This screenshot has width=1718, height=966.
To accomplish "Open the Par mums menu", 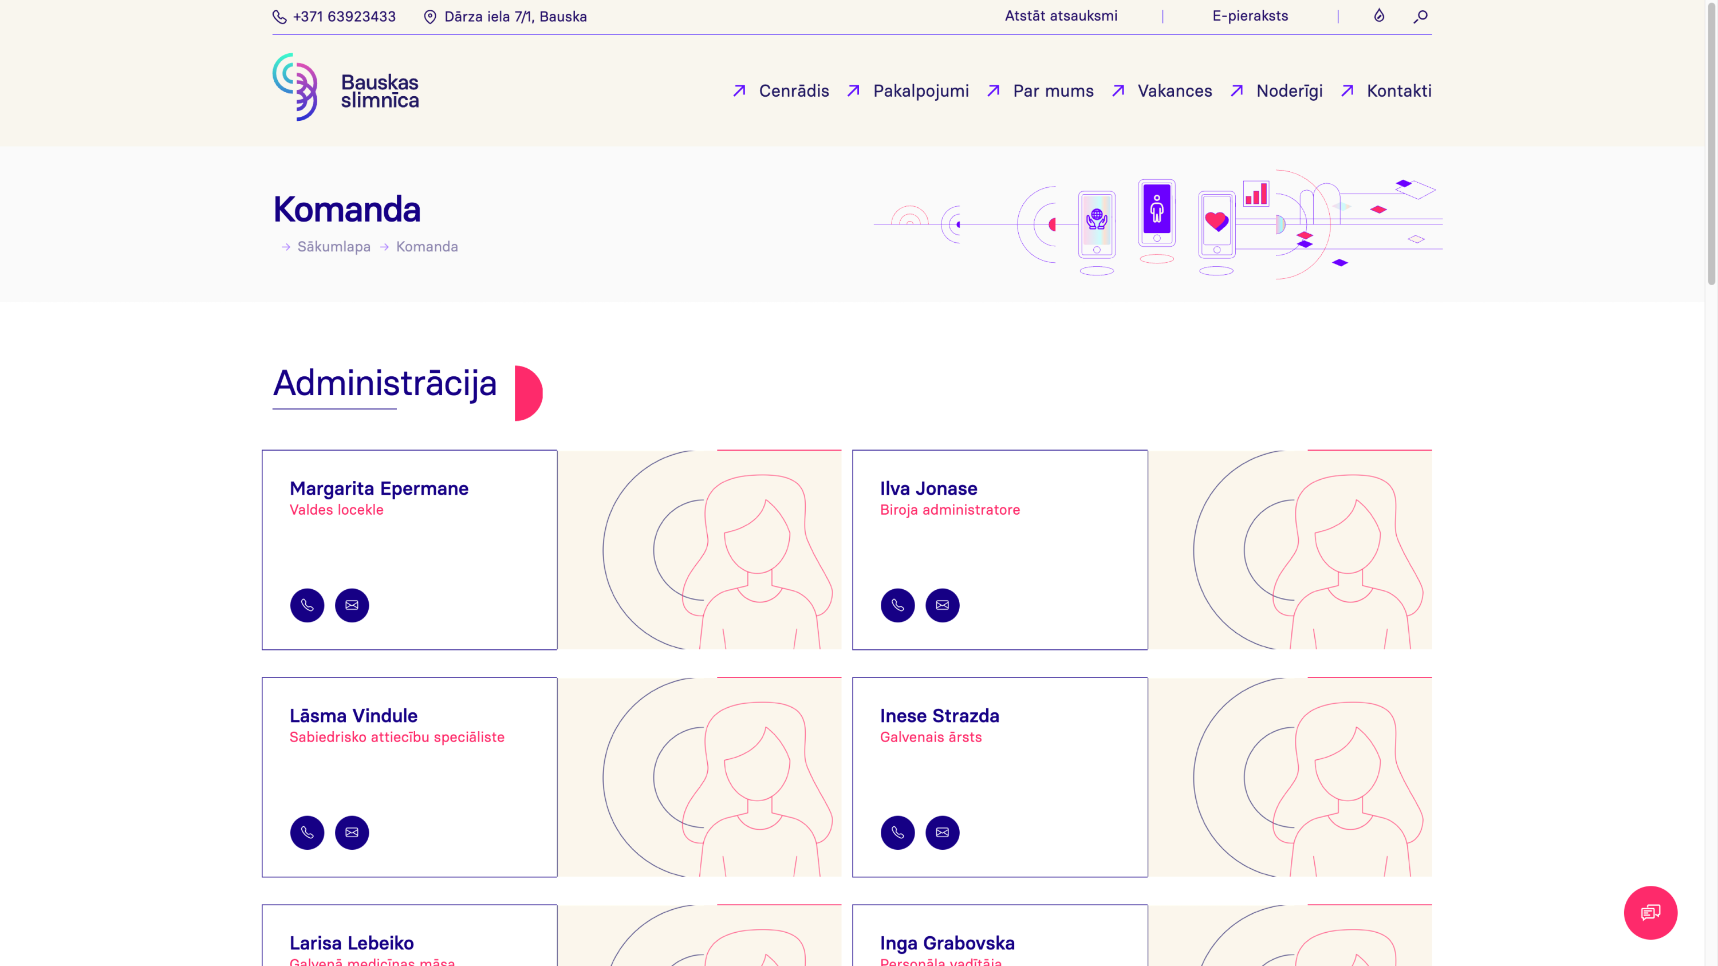I will 1053,90.
